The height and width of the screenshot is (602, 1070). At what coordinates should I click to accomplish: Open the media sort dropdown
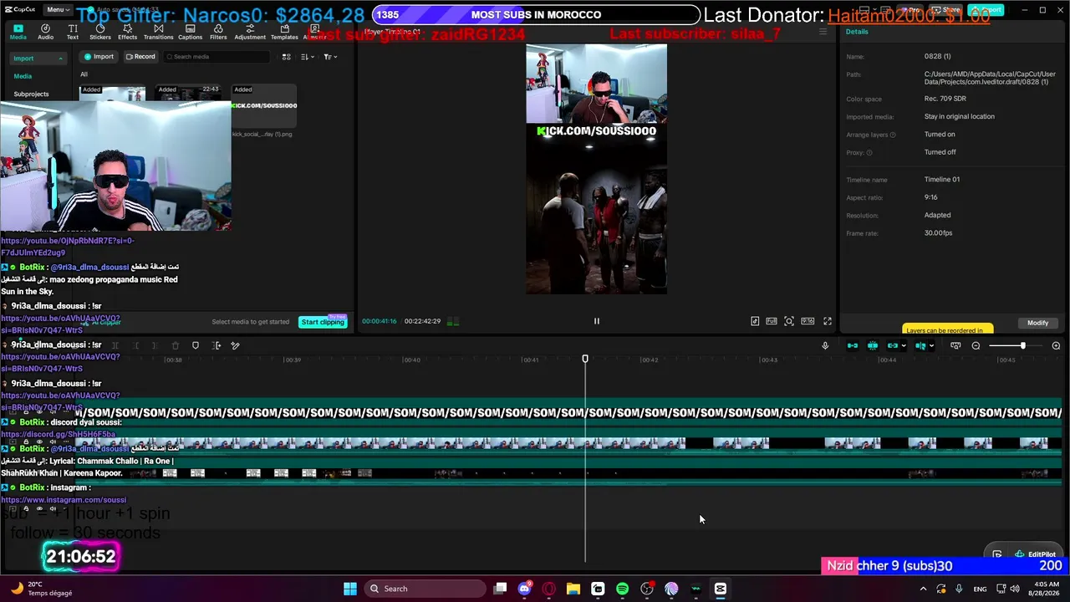[307, 57]
